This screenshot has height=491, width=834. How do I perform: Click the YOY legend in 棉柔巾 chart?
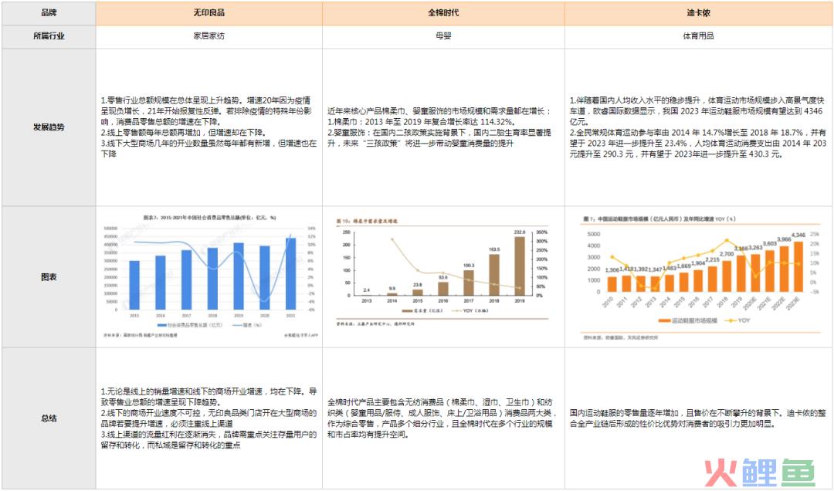tap(470, 310)
